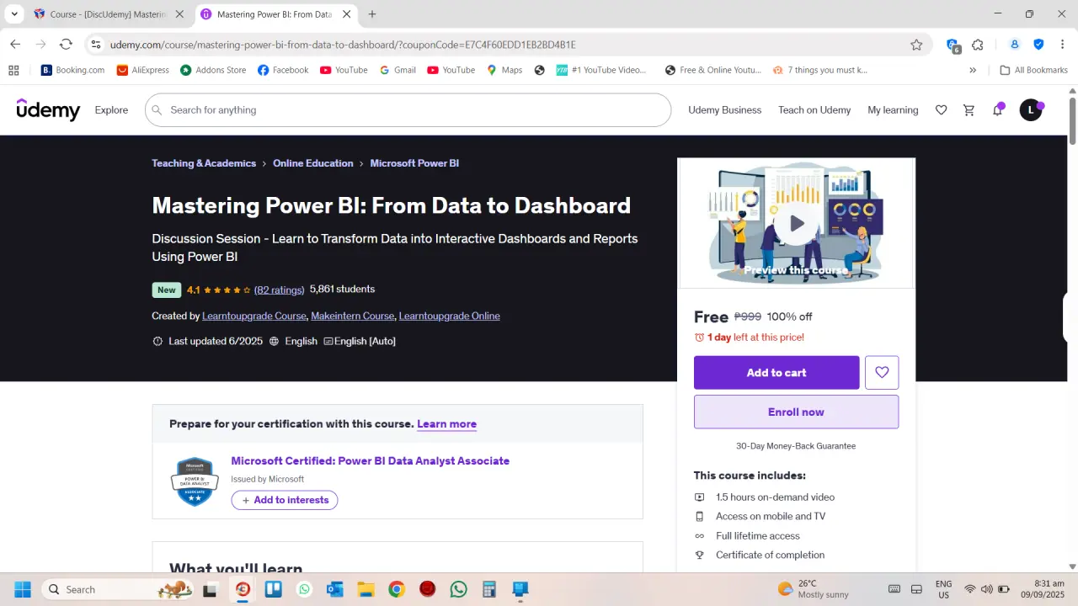
Task: Click the Enroll now button
Action: pos(796,412)
